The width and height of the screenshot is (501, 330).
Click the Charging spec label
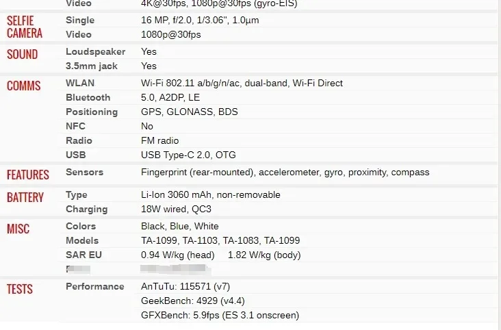(86, 209)
